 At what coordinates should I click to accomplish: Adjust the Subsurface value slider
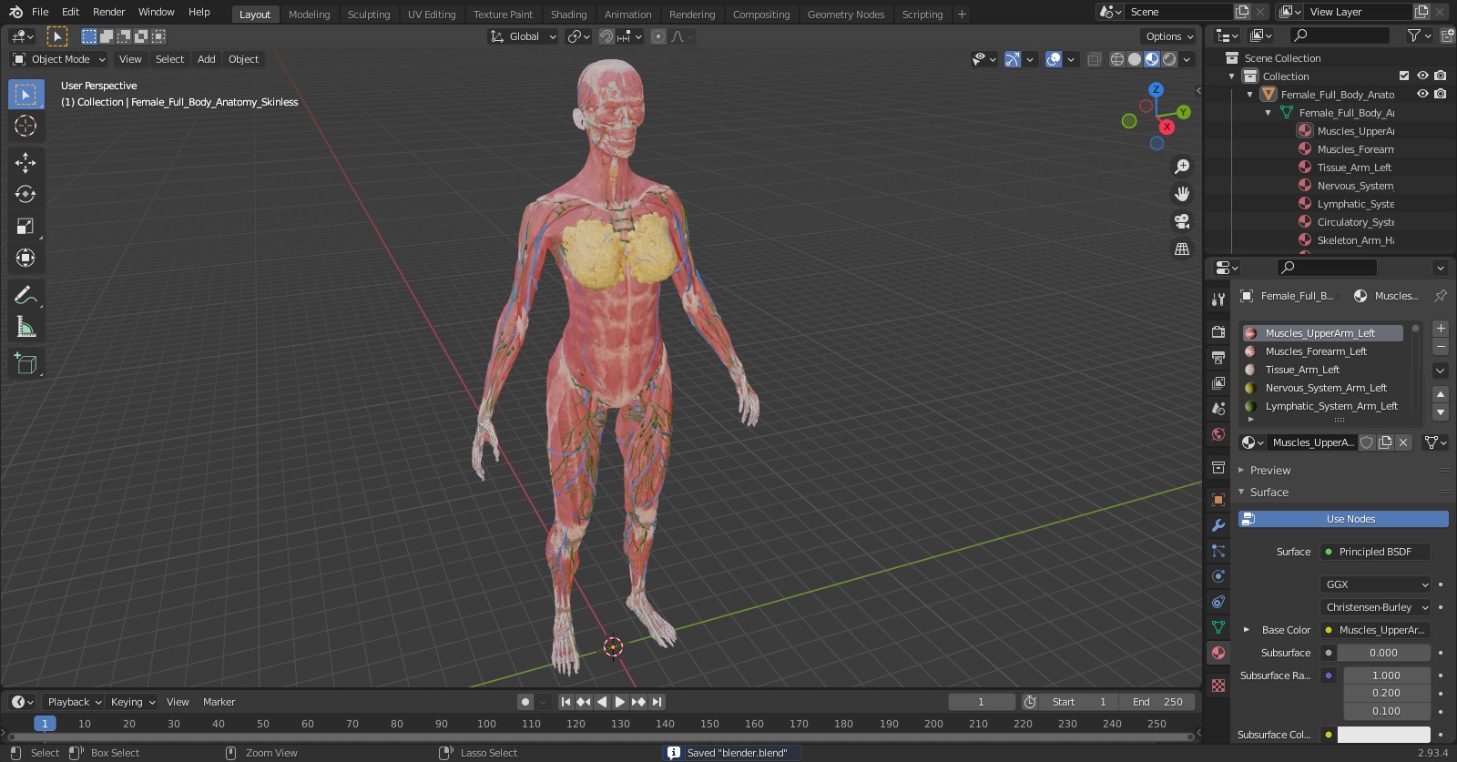point(1383,653)
